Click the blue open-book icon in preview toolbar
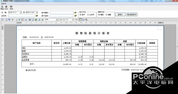The height and width of the screenshot is (94, 178). 9,20
